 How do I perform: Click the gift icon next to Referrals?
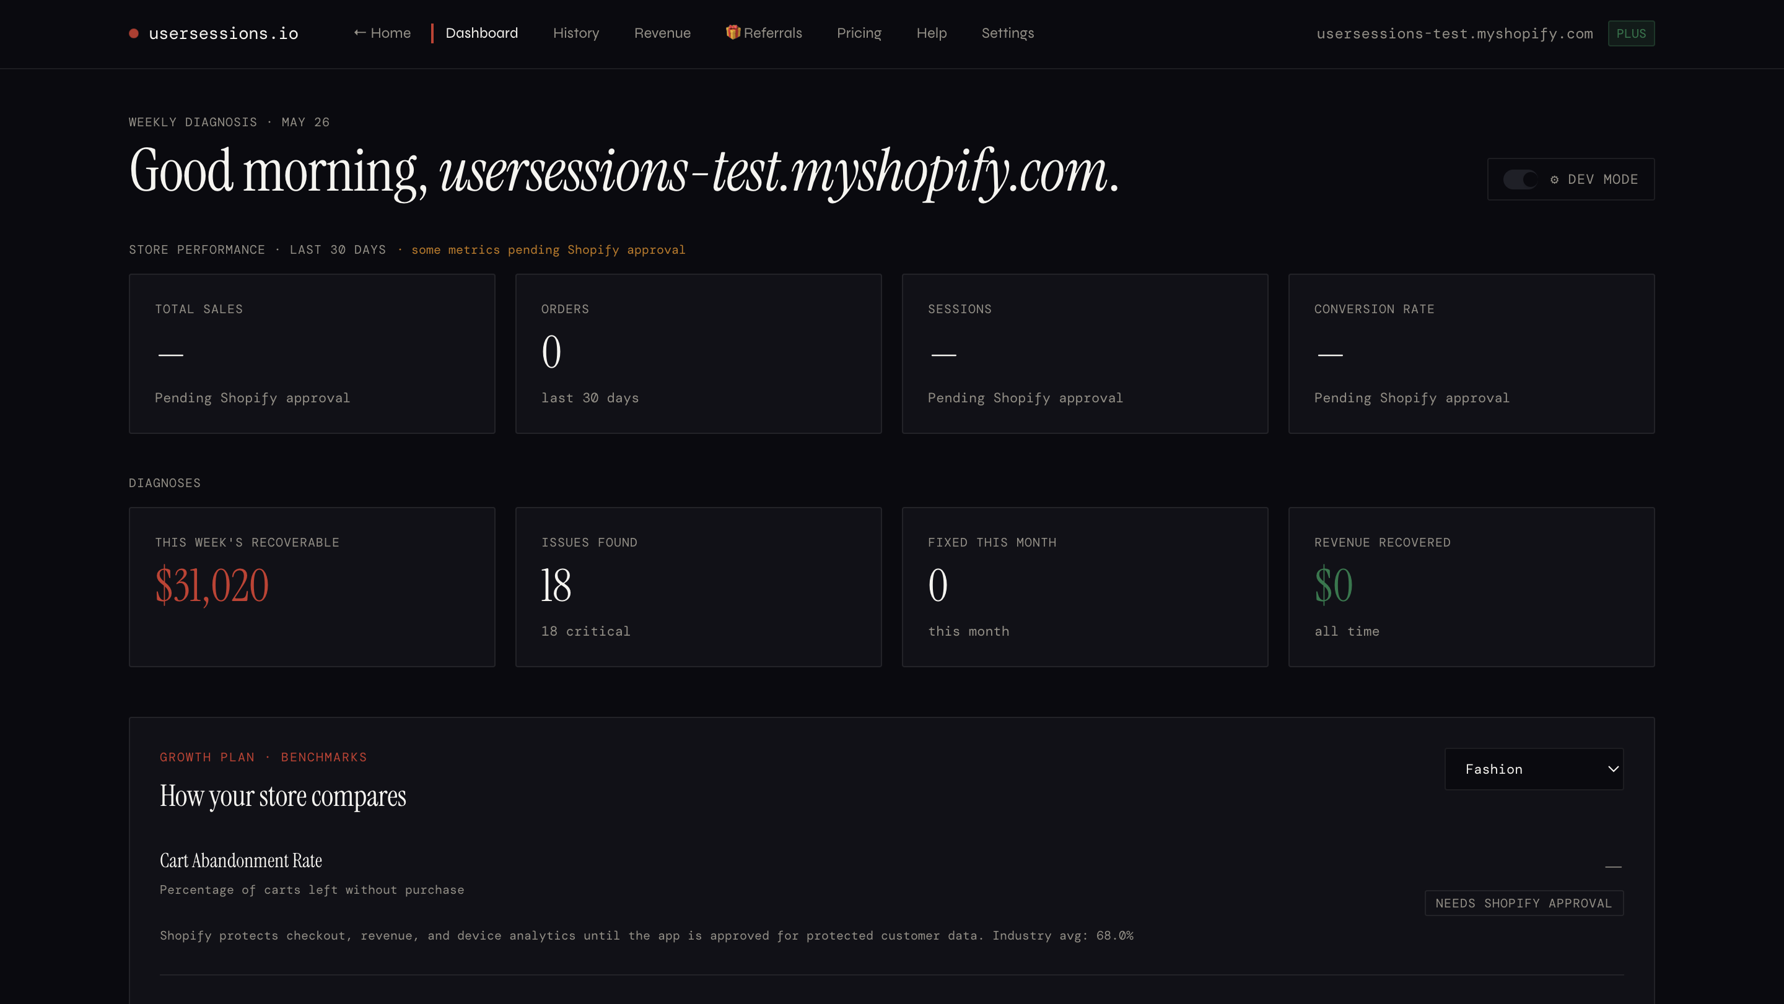733,32
